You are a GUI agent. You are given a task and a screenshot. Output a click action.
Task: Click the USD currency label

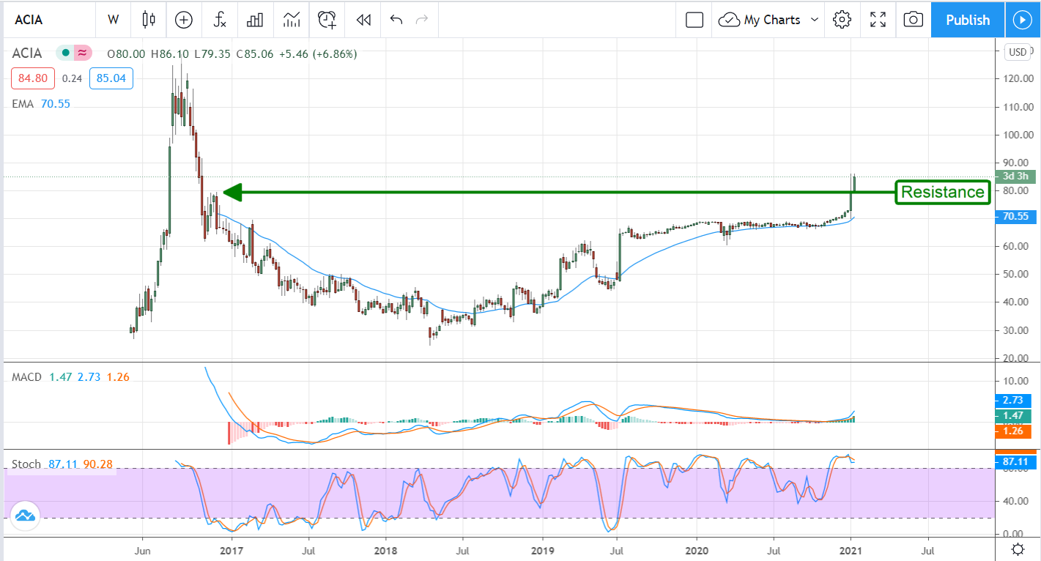(1018, 52)
